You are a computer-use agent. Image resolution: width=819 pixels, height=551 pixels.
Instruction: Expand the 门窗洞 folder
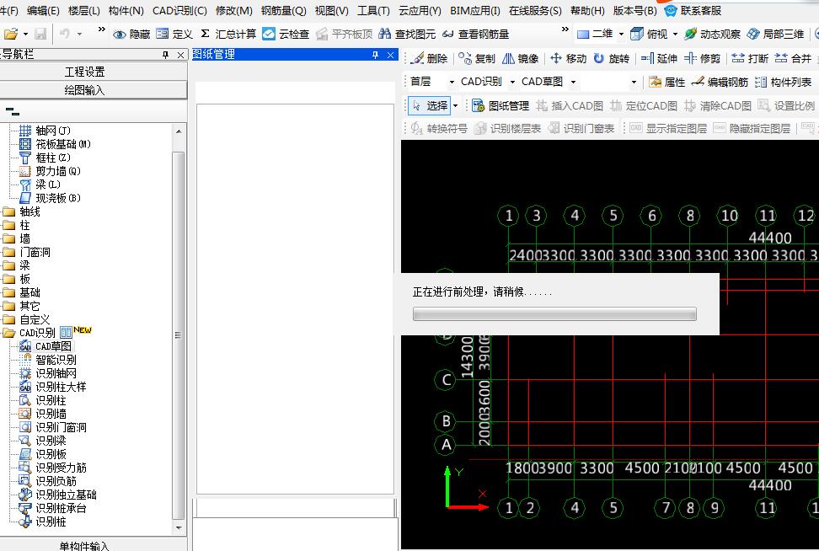[x=9, y=252]
